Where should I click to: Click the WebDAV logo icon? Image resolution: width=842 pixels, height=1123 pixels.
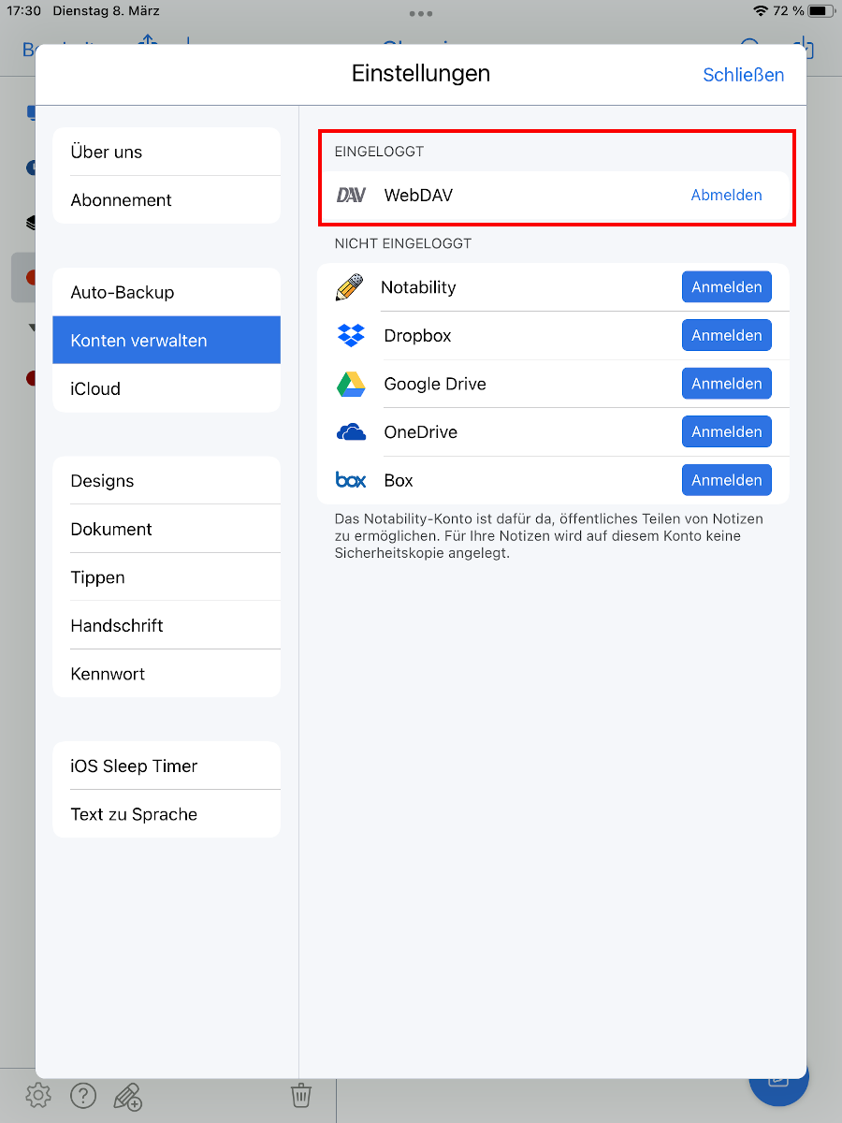(x=351, y=196)
